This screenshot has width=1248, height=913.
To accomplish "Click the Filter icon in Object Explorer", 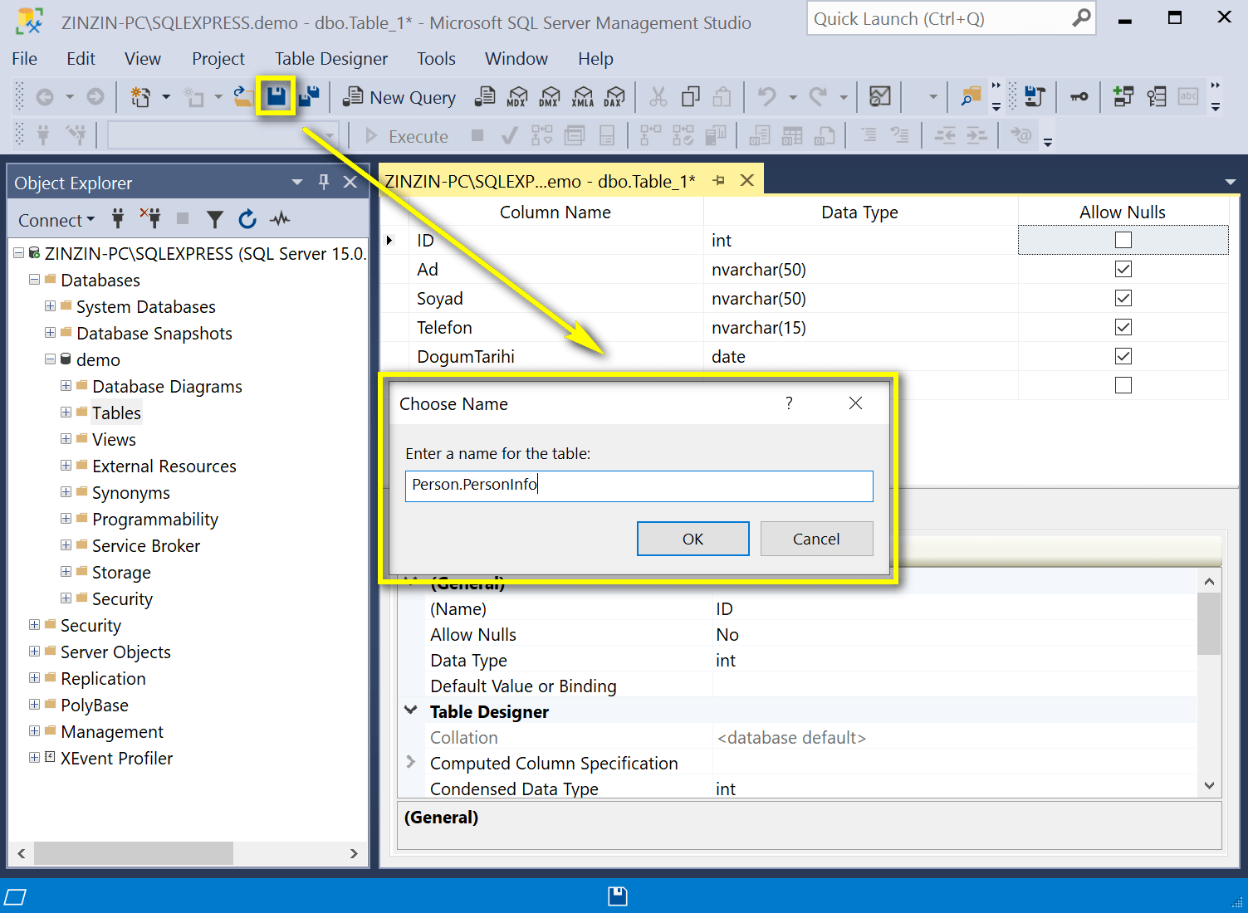I will point(215,219).
